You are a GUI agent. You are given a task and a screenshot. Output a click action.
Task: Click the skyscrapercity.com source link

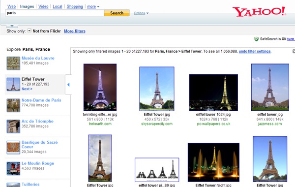pyautogui.click(x=157, y=124)
